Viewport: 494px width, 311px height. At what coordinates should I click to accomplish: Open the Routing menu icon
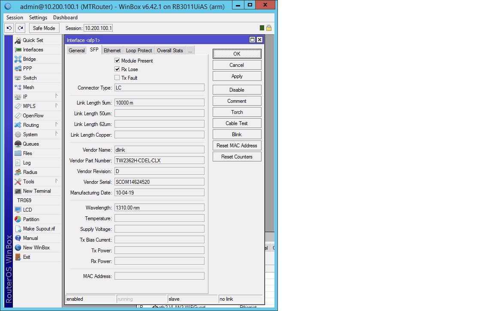click(x=18, y=125)
